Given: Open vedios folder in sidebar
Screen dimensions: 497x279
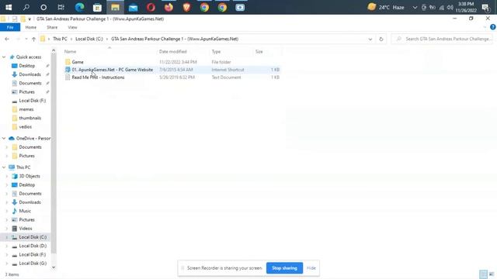Looking at the screenshot, I should pos(26,127).
